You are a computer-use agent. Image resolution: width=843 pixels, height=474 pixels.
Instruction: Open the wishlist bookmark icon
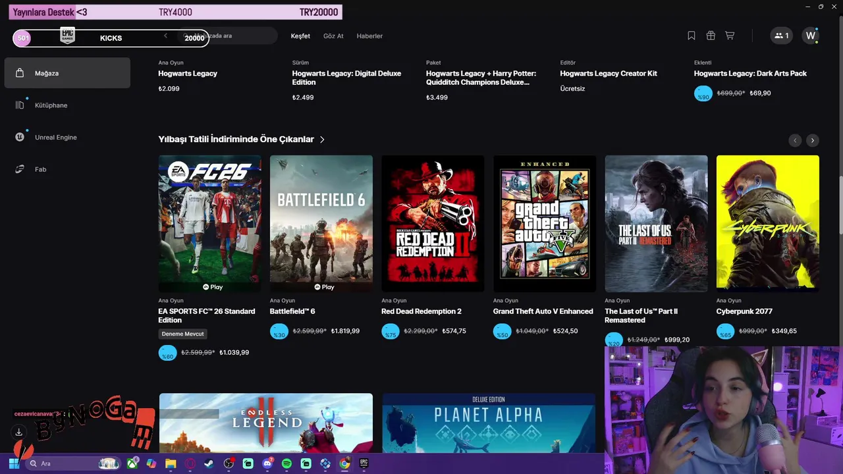pos(692,36)
